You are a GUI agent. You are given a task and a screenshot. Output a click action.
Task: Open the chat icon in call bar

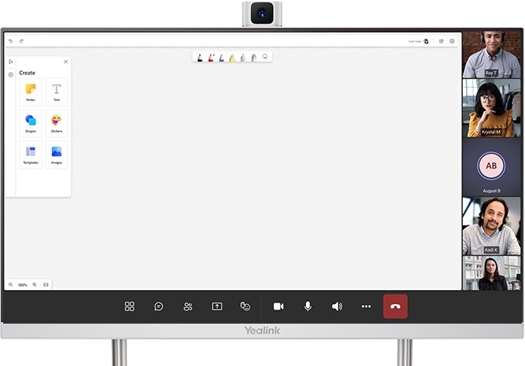159,306
